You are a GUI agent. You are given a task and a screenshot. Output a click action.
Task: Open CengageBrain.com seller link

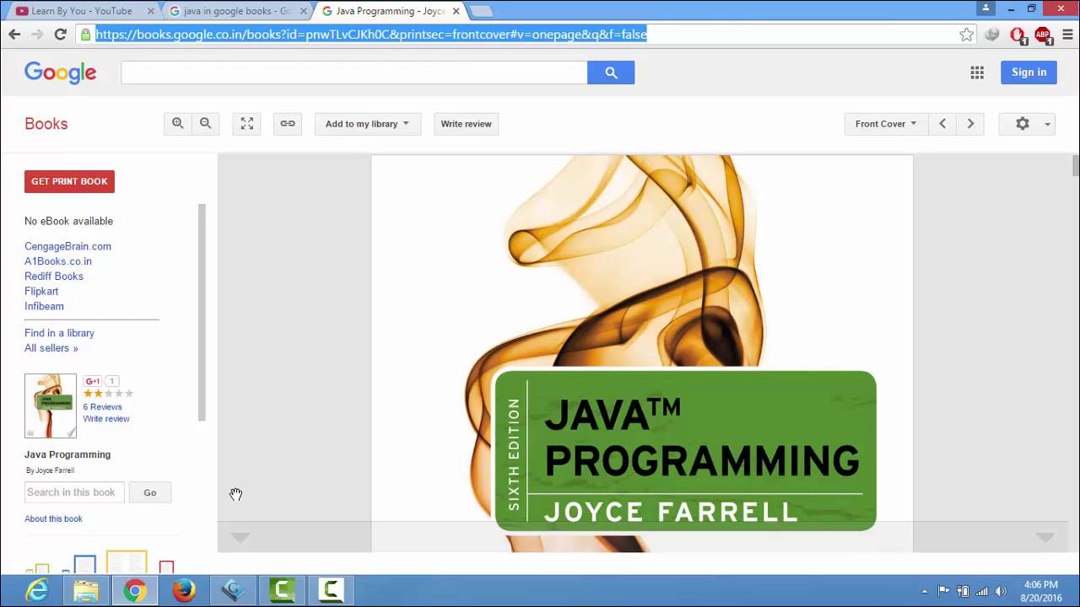coord(67,246)
